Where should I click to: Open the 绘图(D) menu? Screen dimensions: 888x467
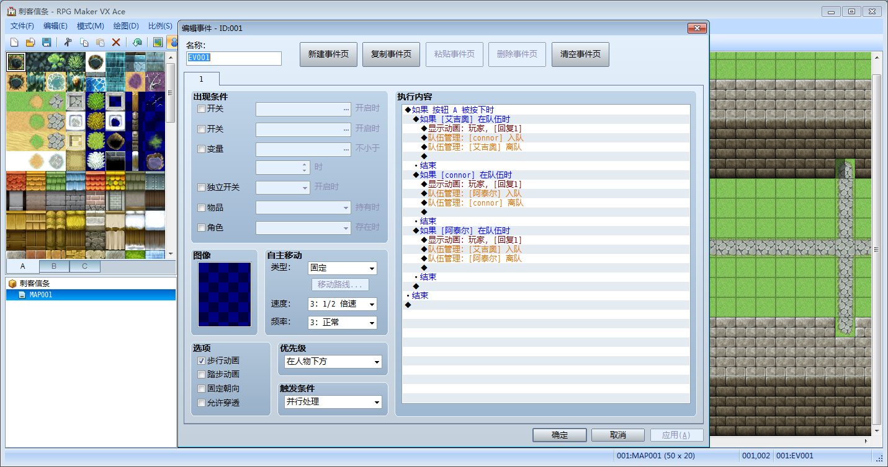126,26
